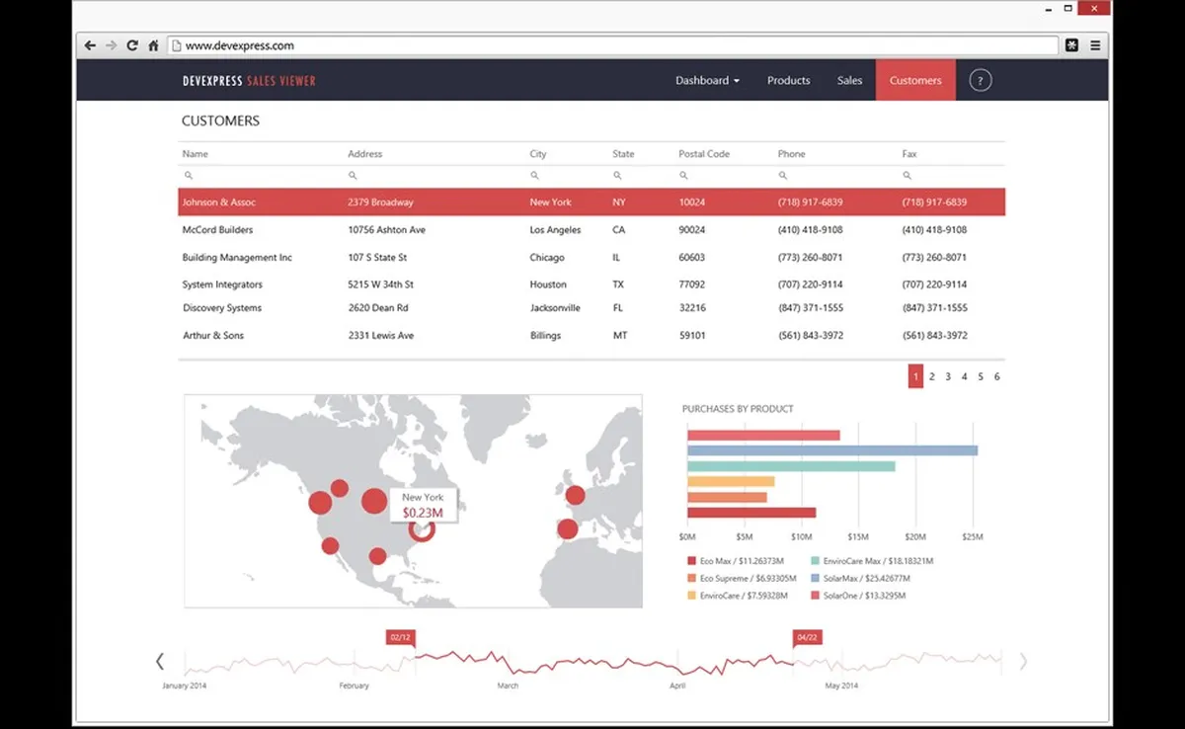
Task: Open the Sales tab
Action: click(x=849, y=81)
